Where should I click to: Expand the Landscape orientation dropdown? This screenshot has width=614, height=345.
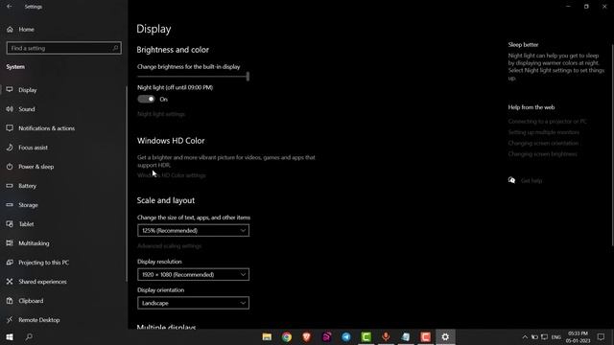click(193, 303)
